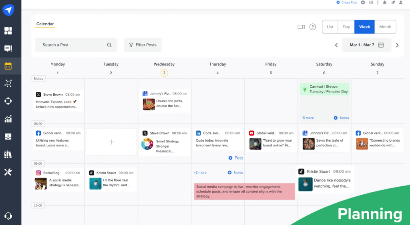Open the date range calendar picker icon

tap(381, 45)
